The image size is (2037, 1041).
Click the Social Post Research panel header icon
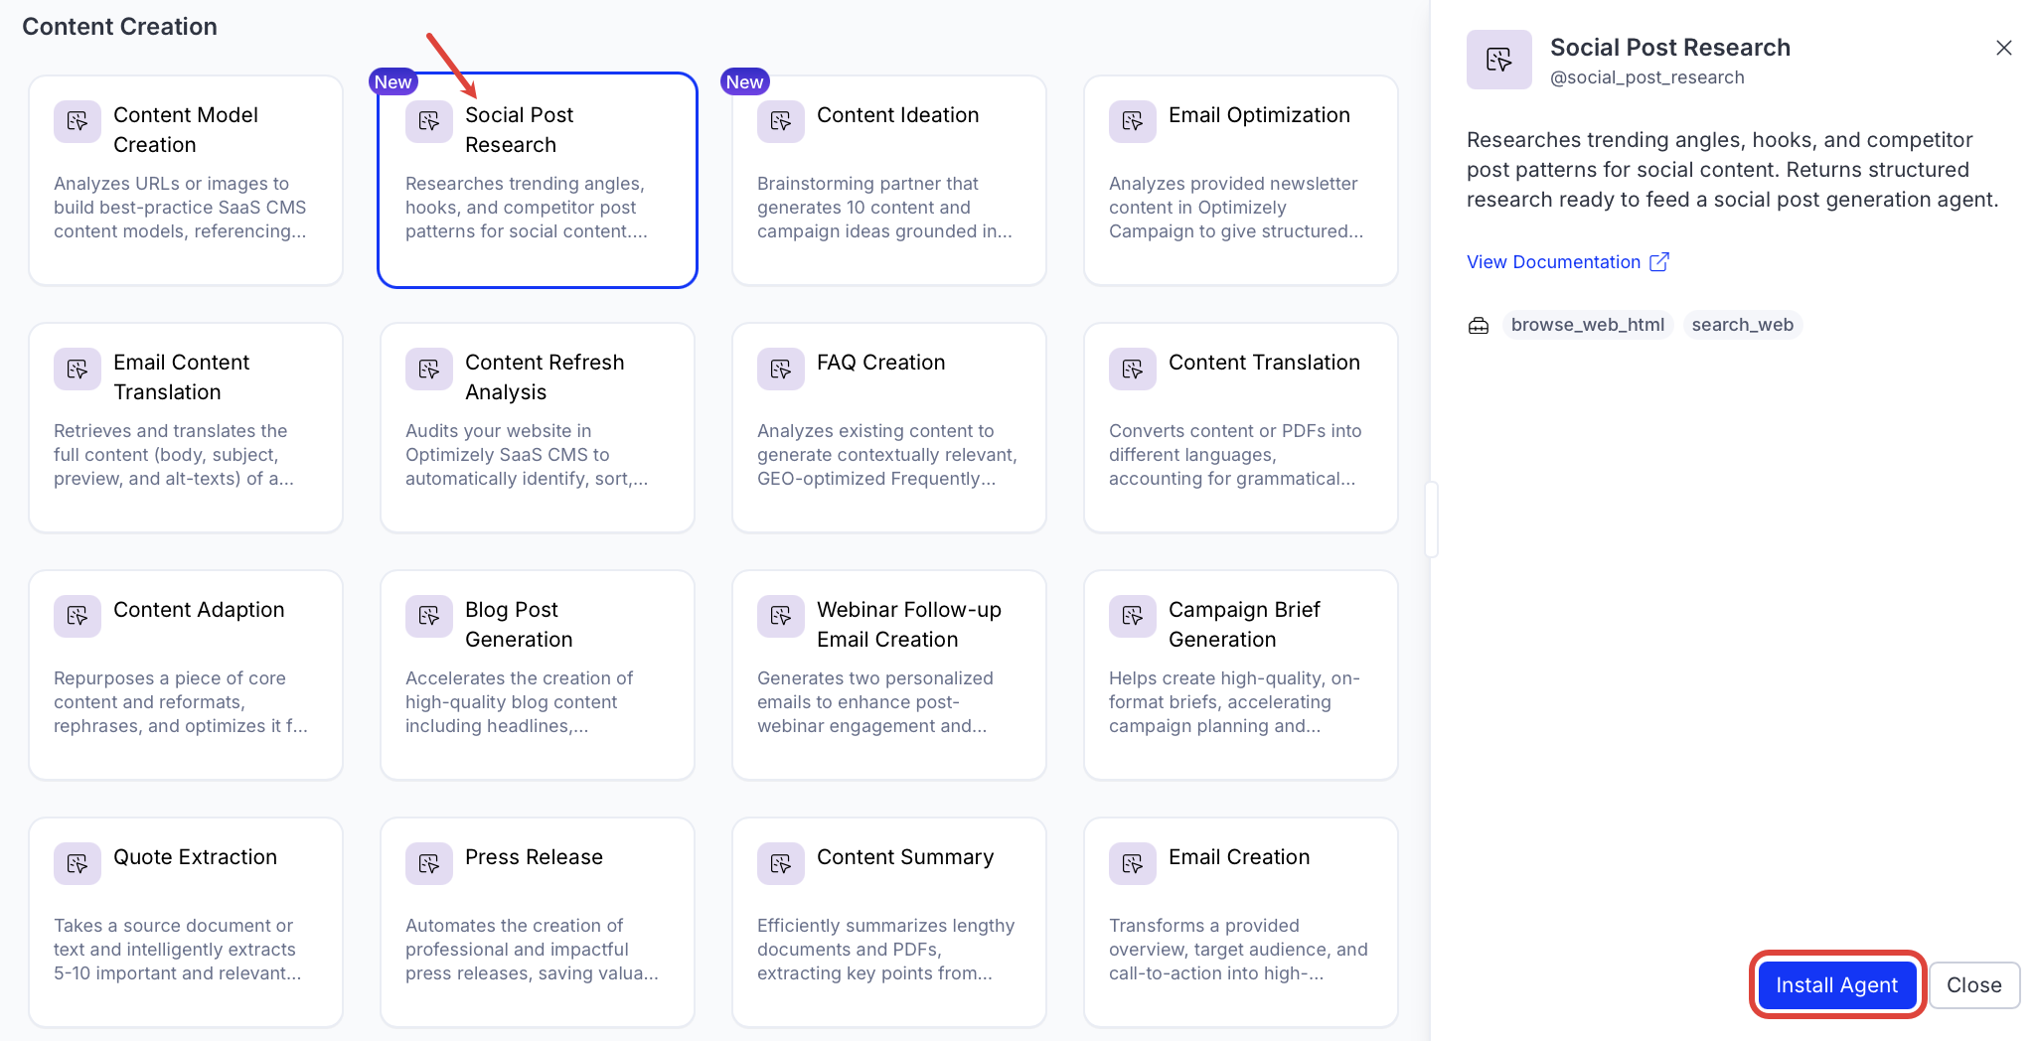(x=1498, y=60)
